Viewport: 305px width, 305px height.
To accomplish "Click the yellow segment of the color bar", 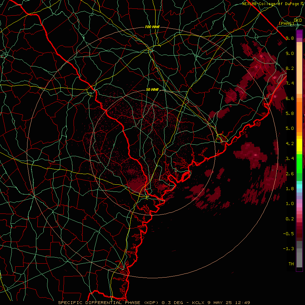I will tap(299, 145).
